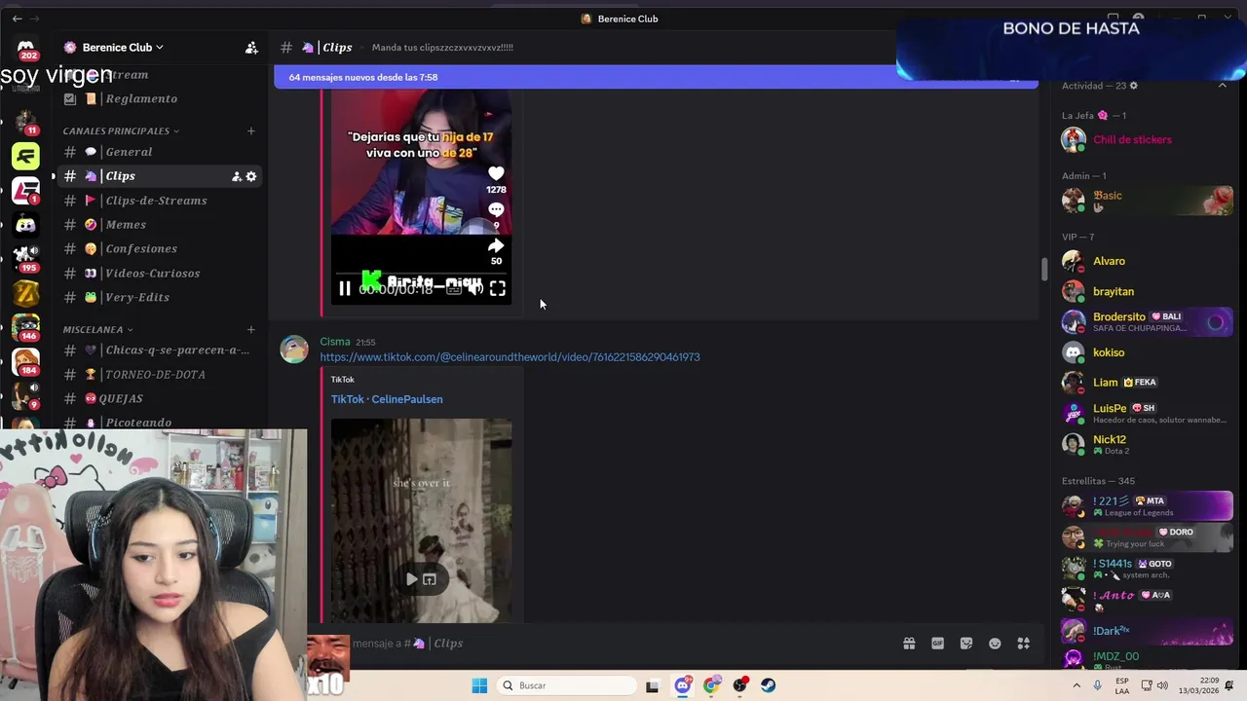Play the CelinePaulsen video embed

[412, 579]
